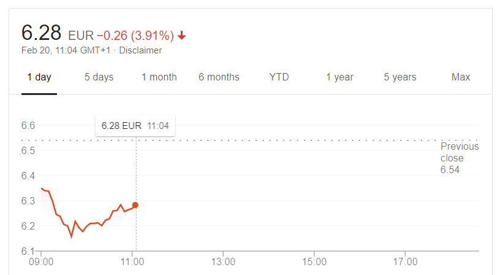
Task: Switch to the 1 year view
Action: click(x=339, y=77)
